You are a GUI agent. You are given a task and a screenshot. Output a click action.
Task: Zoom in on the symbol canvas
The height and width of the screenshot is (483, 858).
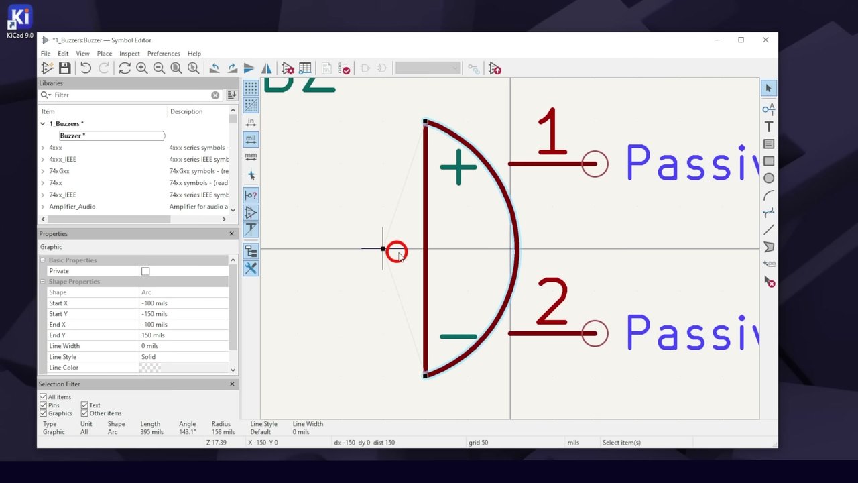coord(142,68)
